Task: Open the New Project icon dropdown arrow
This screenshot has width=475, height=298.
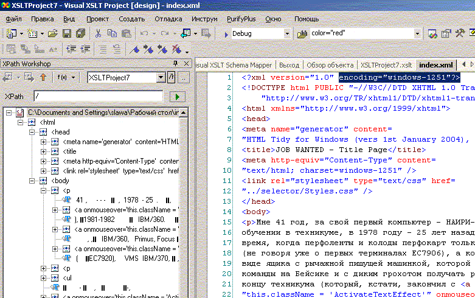Action: point(21,34)
